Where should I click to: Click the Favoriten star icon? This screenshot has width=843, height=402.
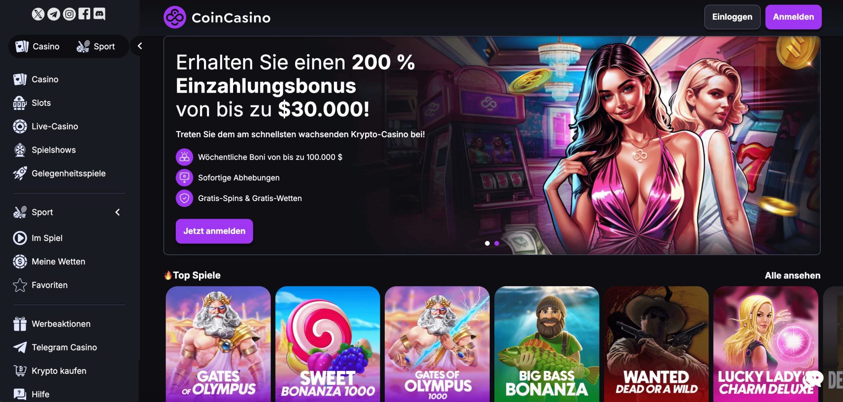click(20, 285)
